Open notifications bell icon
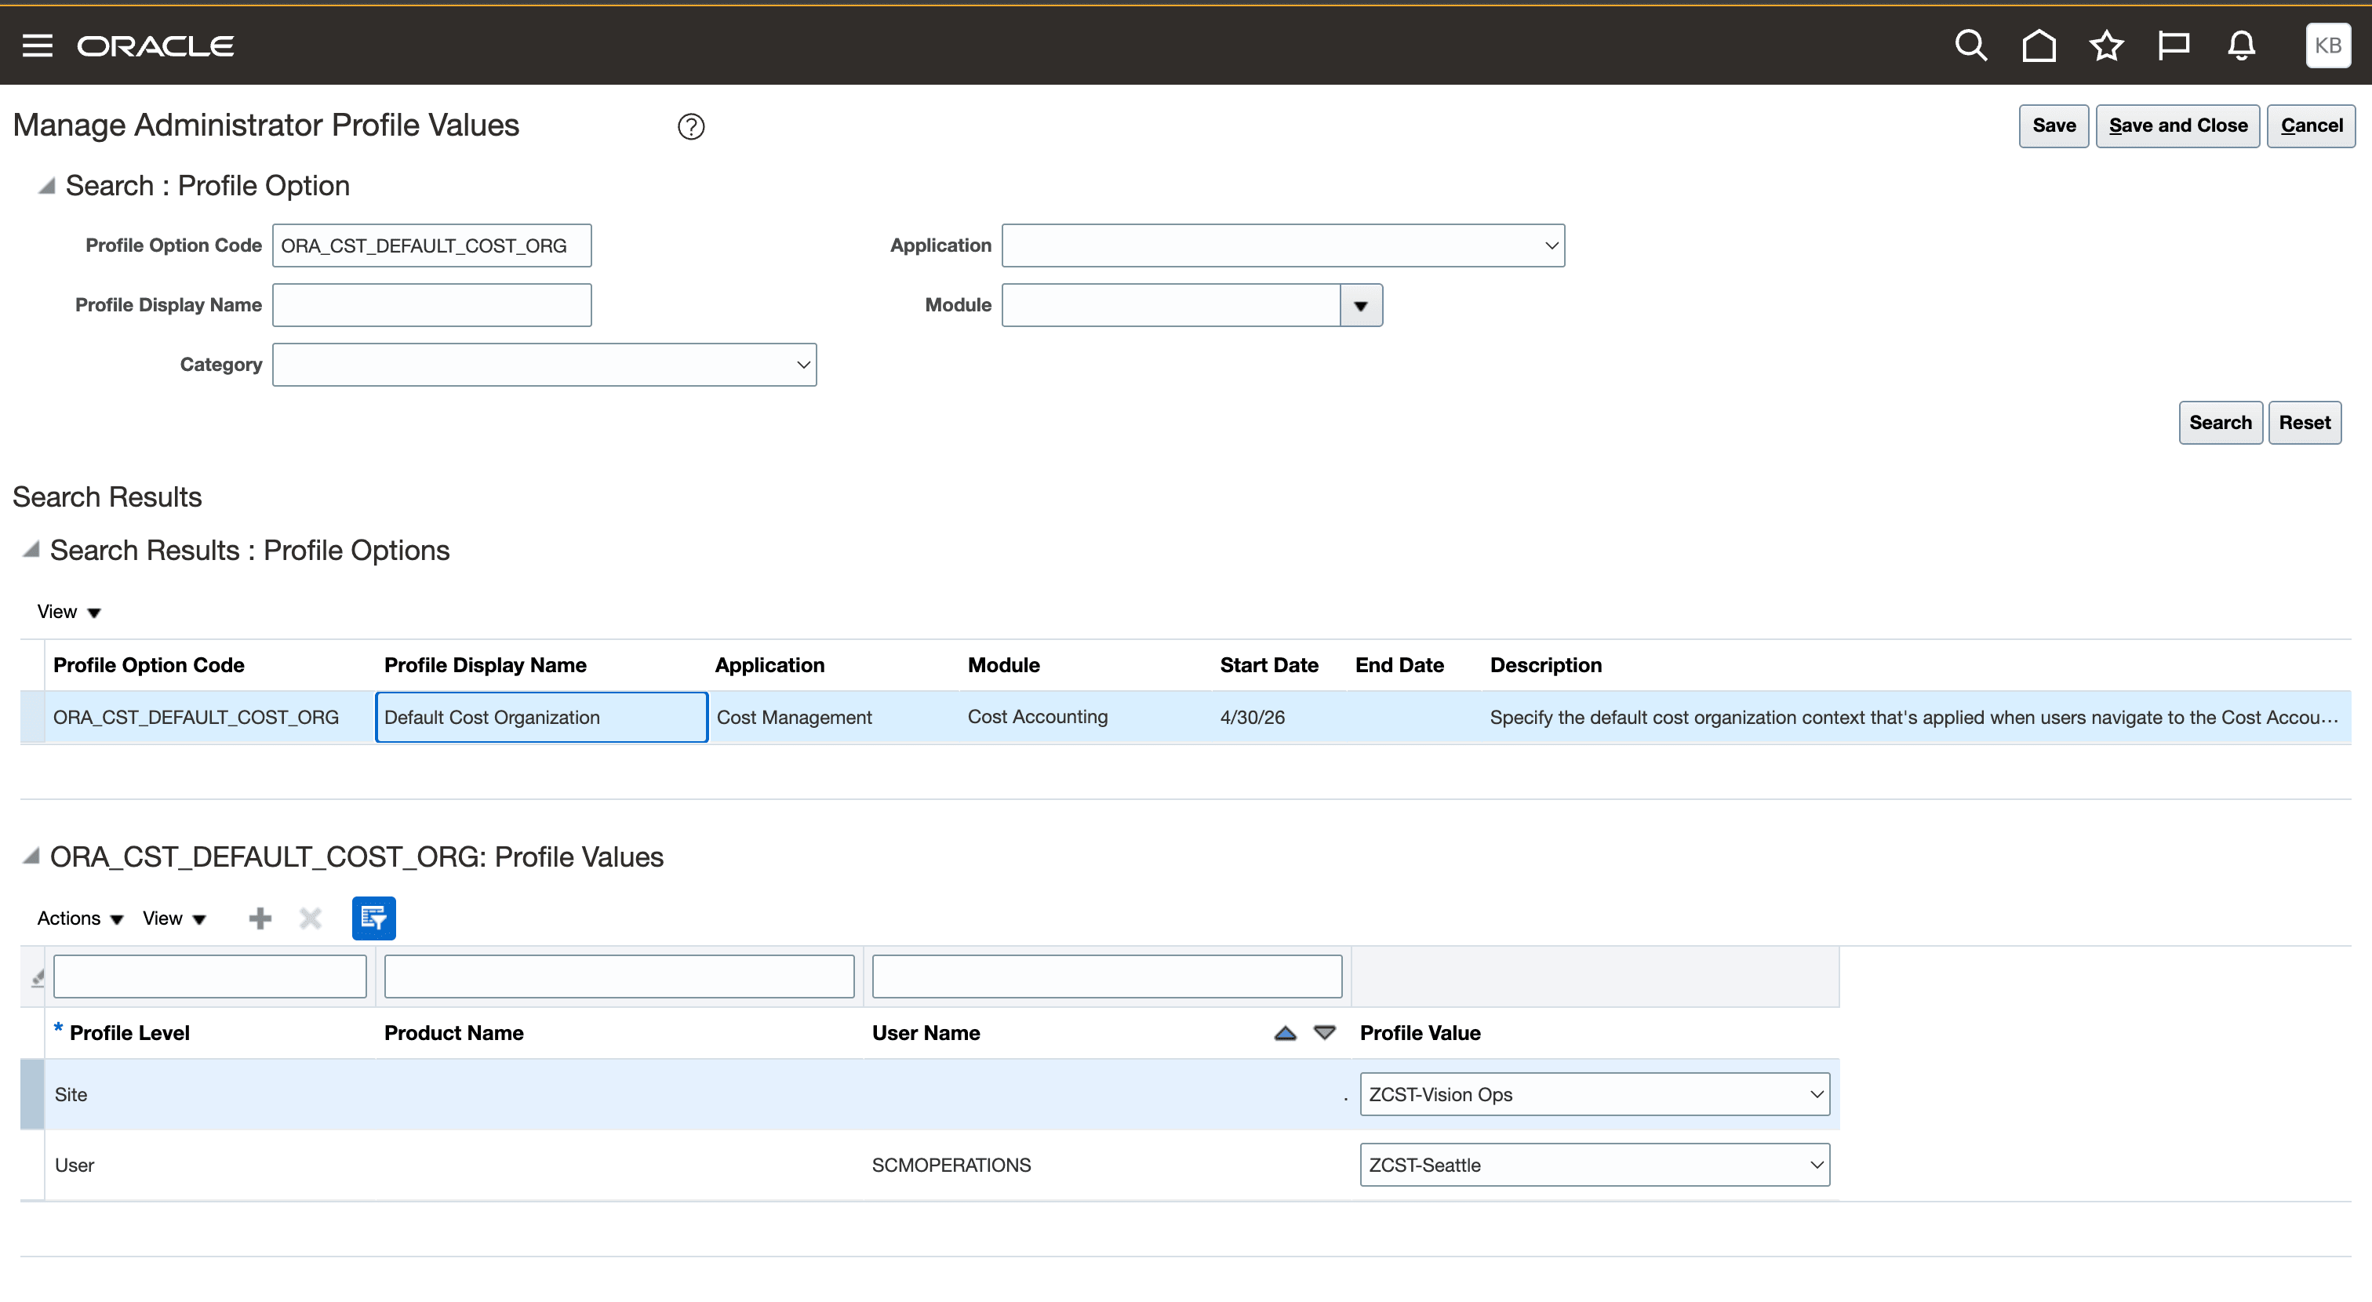This screenshot has height=1302, width=2372. pos(2241,45)
